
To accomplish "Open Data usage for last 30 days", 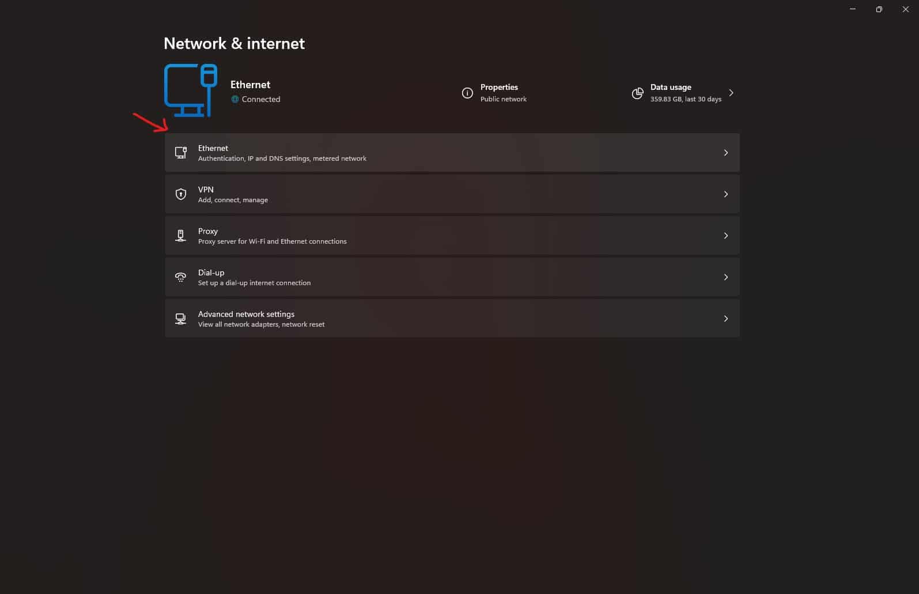I will point(685,93).
